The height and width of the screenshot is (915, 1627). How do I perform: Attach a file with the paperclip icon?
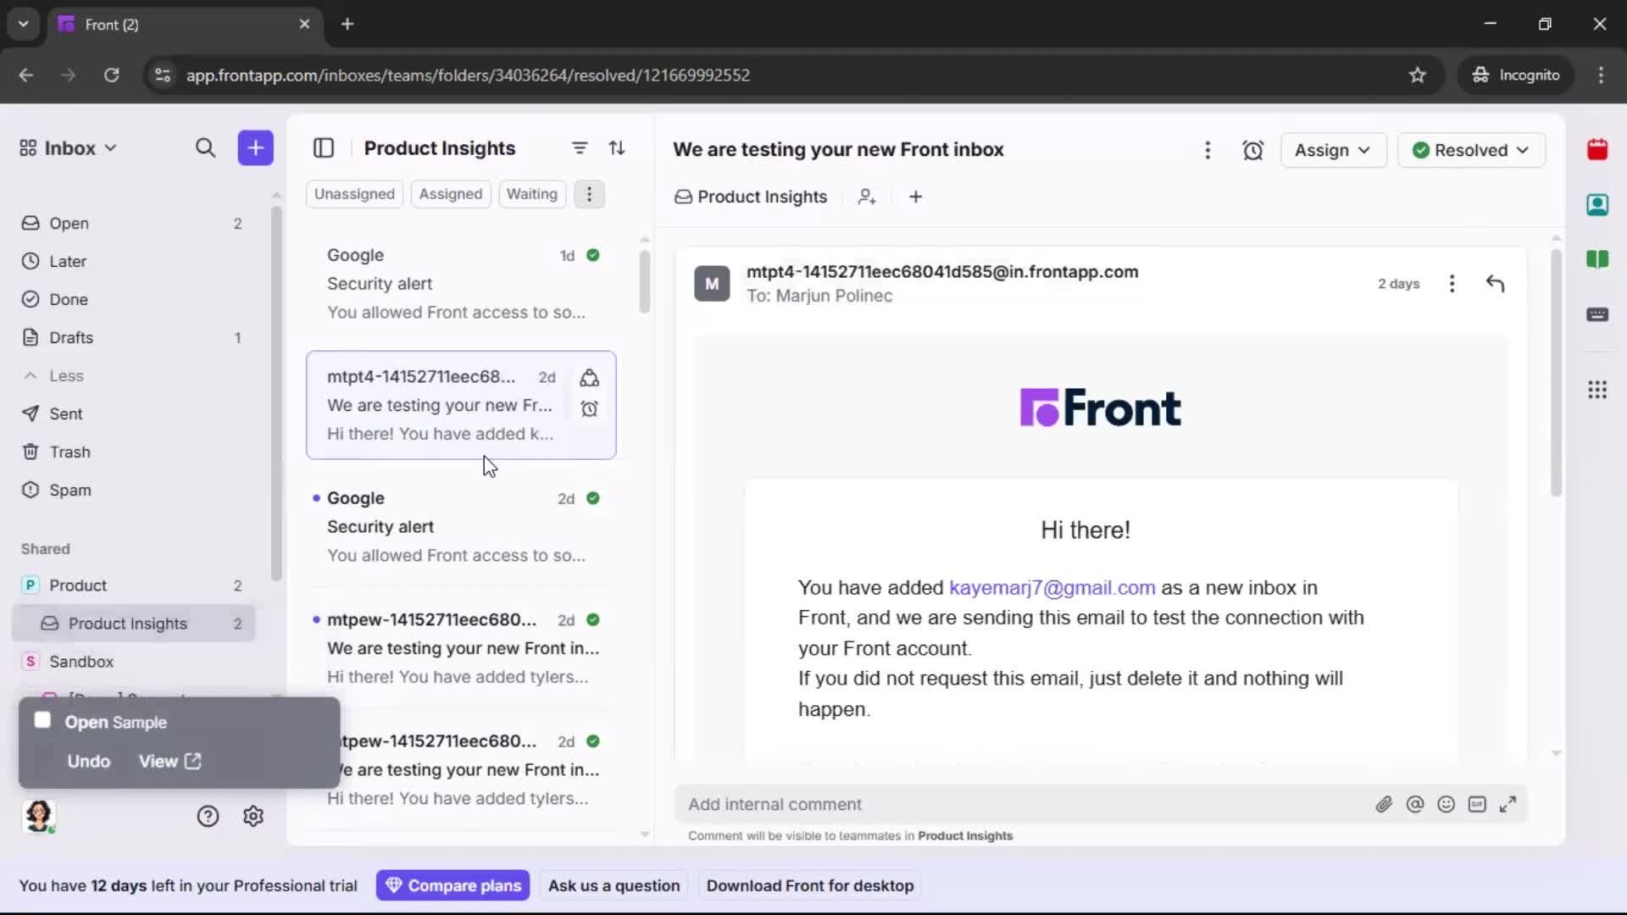coord(1385,804)
